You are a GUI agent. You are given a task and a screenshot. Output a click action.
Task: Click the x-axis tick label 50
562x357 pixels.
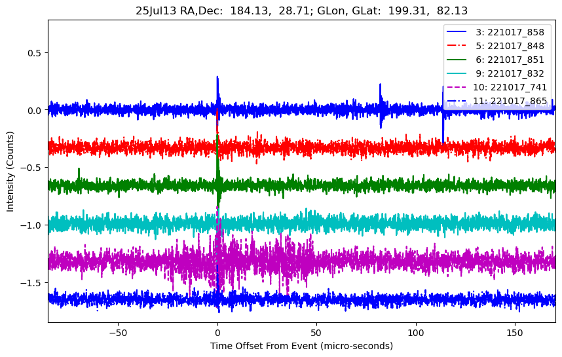[x=316, y=332]
